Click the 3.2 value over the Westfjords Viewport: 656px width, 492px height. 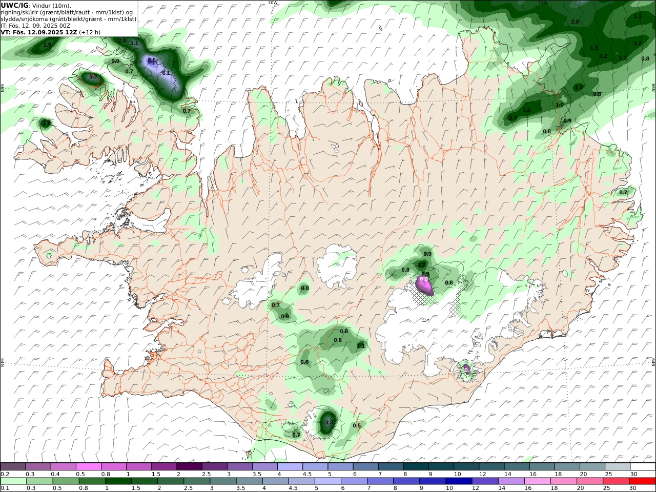[93, 77]
